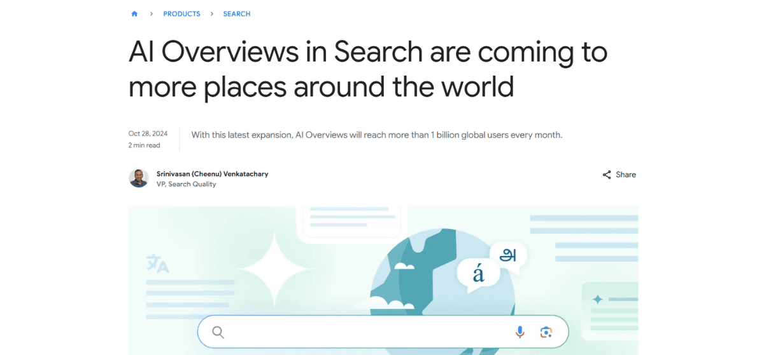Click the small teal sparkle icon
The height and width of the screenshot is (355, 764).
pyautogui.click(x=598, y=299)
